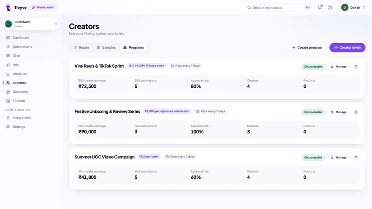Click the LunixSuite workspace avatar
Image resolution: width=372 pixels, height=209 pixels.
[8, 24]
